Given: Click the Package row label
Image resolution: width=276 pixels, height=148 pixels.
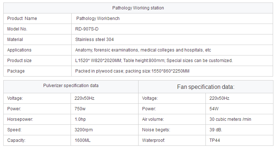Looking at the screenshot, I should click(x=16, y=71).
